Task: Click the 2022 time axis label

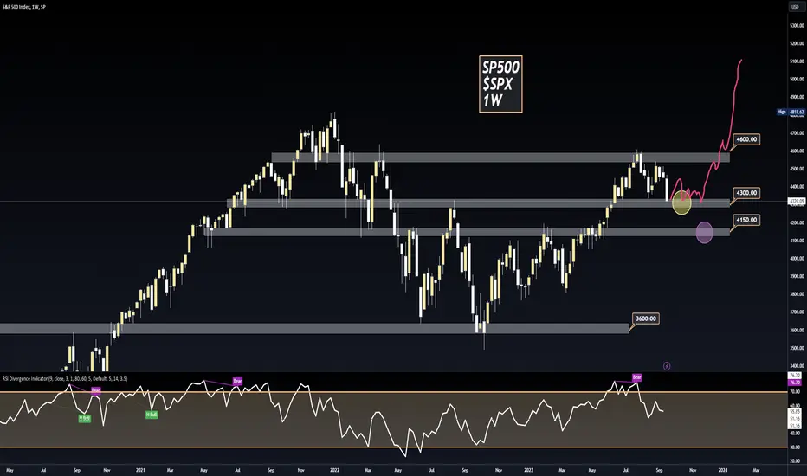Action: click(x=334, y=470)
